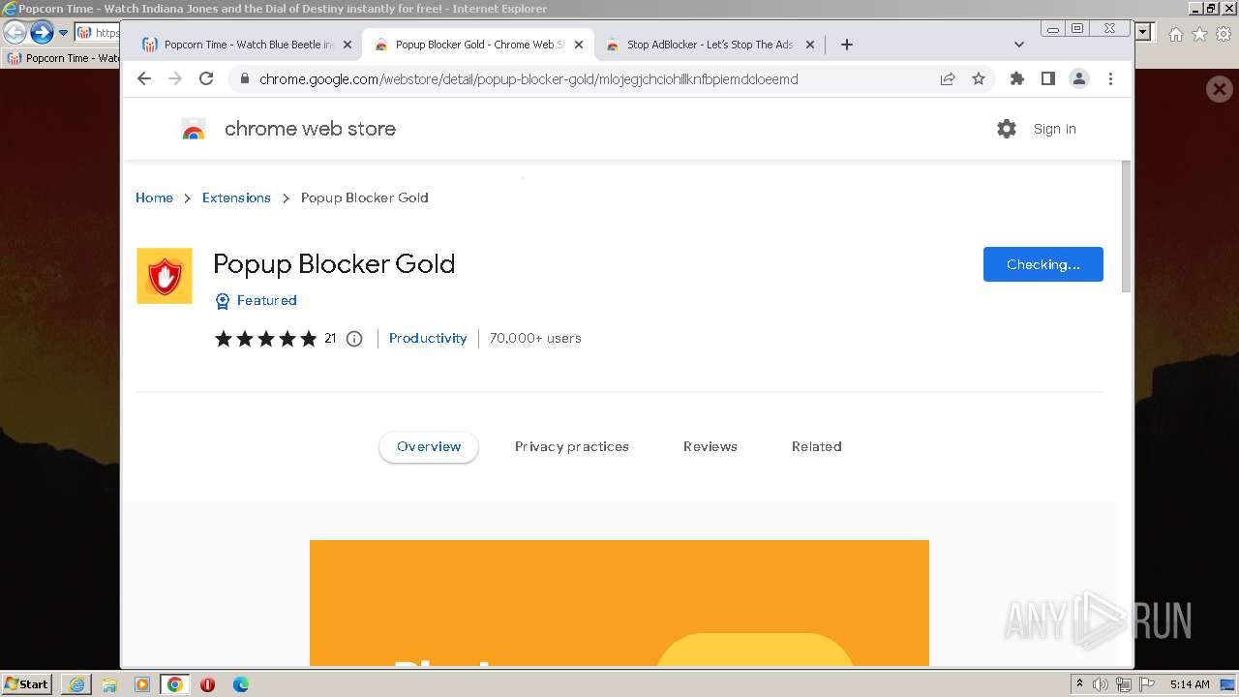Open Edge from the taskbar
Viewport: 1239px width, 697px height.
coord(240,684)
